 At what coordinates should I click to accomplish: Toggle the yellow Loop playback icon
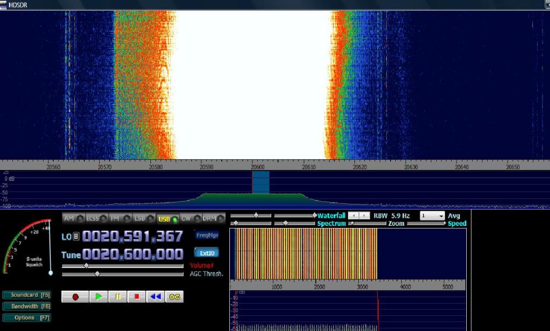[174, 297]
